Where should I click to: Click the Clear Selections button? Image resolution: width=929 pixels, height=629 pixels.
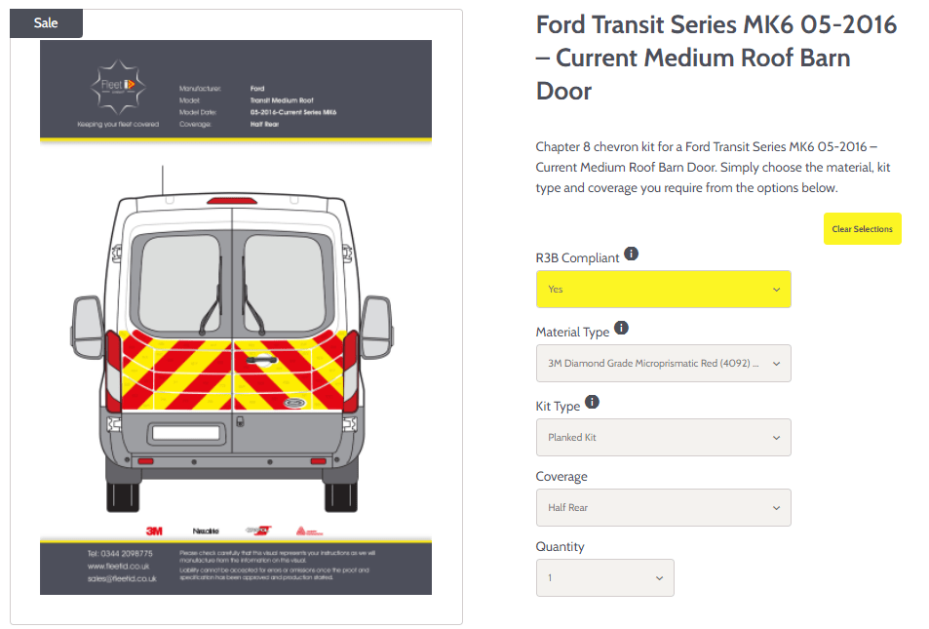862,229
